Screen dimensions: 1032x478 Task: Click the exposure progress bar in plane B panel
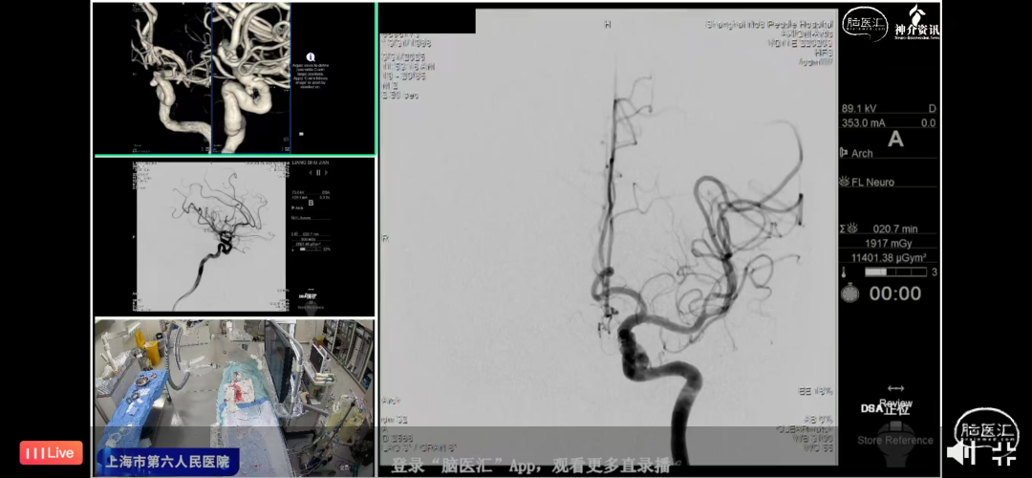(310, 250)
